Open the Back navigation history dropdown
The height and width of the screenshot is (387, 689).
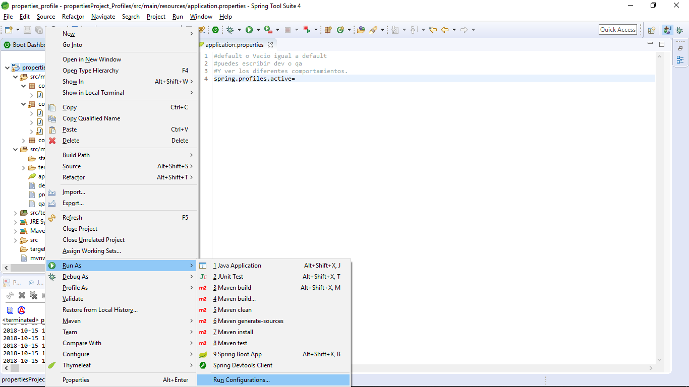click(454, 30)
